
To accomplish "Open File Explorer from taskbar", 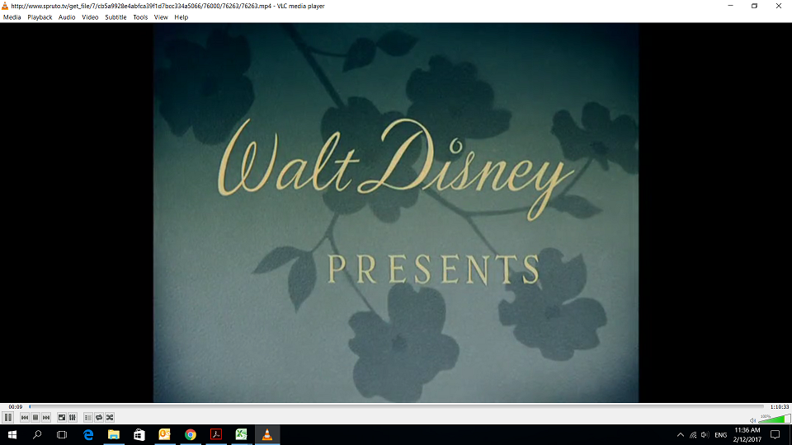I will pos(114,434).
